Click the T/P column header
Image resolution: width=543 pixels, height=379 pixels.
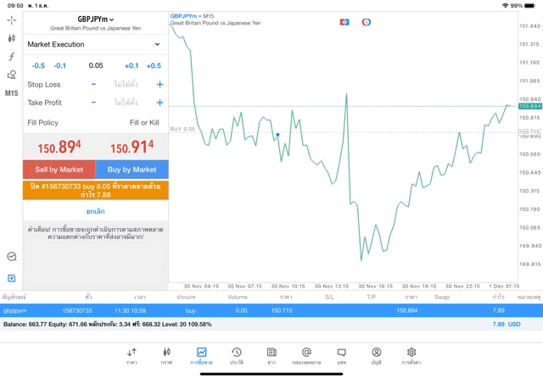pos(372,297)
